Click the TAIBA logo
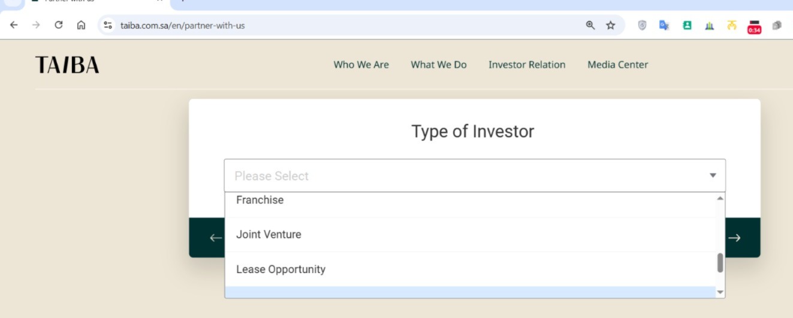793x318 pixels. point(67,65)
